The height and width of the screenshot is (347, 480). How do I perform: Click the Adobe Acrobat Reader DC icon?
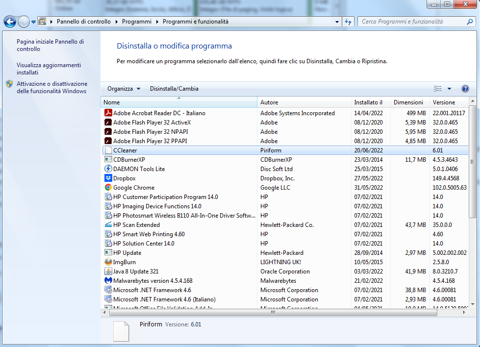pyautogui.click(x=108, y=113)
